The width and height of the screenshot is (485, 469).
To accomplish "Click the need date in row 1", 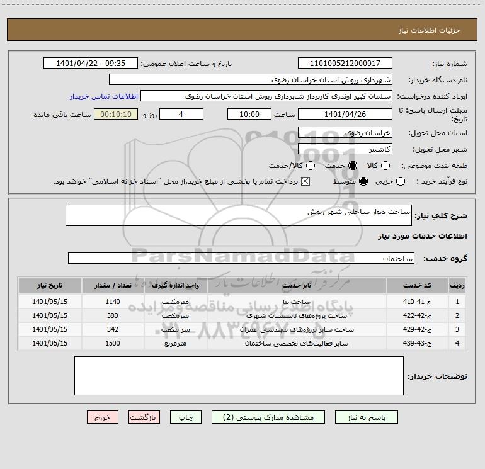I will coord(50,302).
